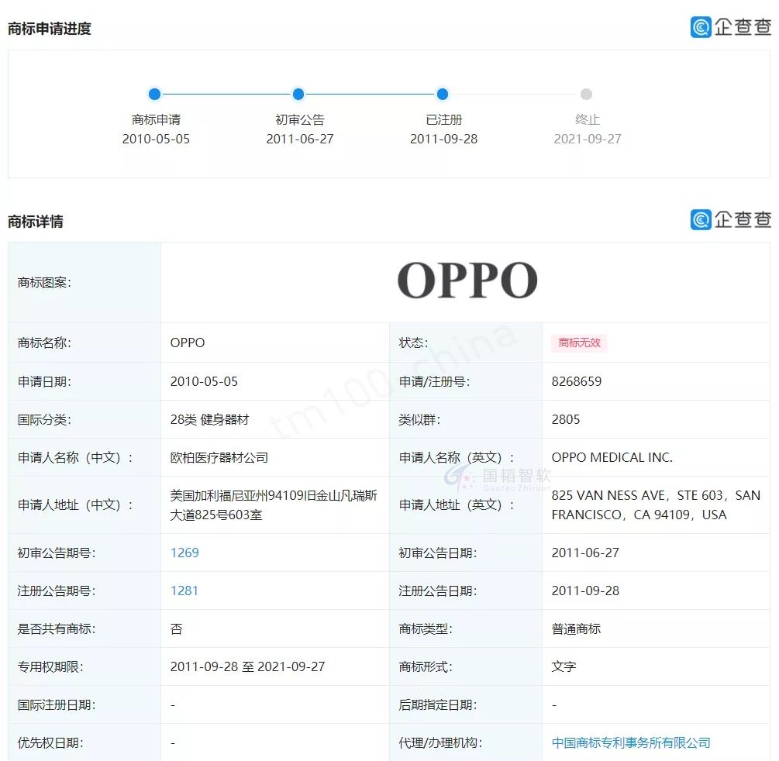The image size is (779, 761).
Task: Click the 优先权日期 label
Action: point(50,742)
